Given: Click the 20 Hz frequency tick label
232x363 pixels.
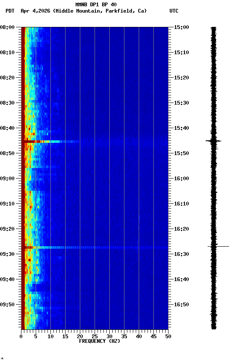Looking at the screenshot, I should (x=80, y=337).
